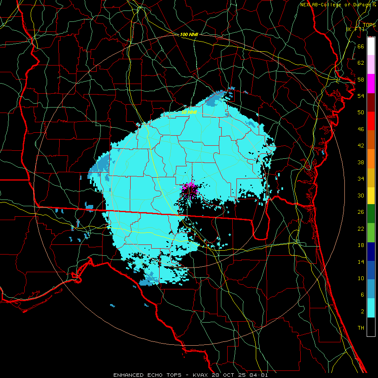Screen dimensions: 378x378
Task: Click the legend value "18"
Action: click(x=361, y=245)
